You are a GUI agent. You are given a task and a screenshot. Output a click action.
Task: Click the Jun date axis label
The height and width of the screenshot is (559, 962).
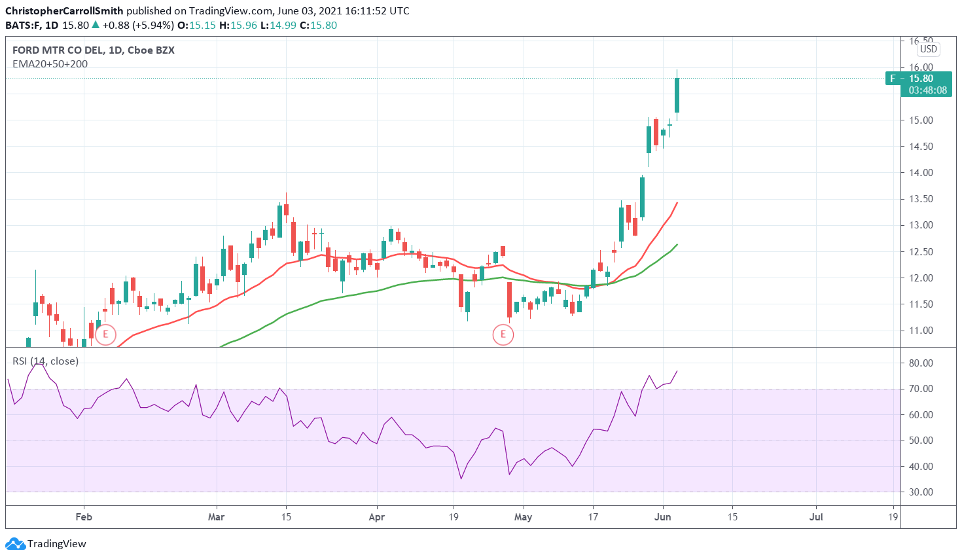tap(663, 517)
